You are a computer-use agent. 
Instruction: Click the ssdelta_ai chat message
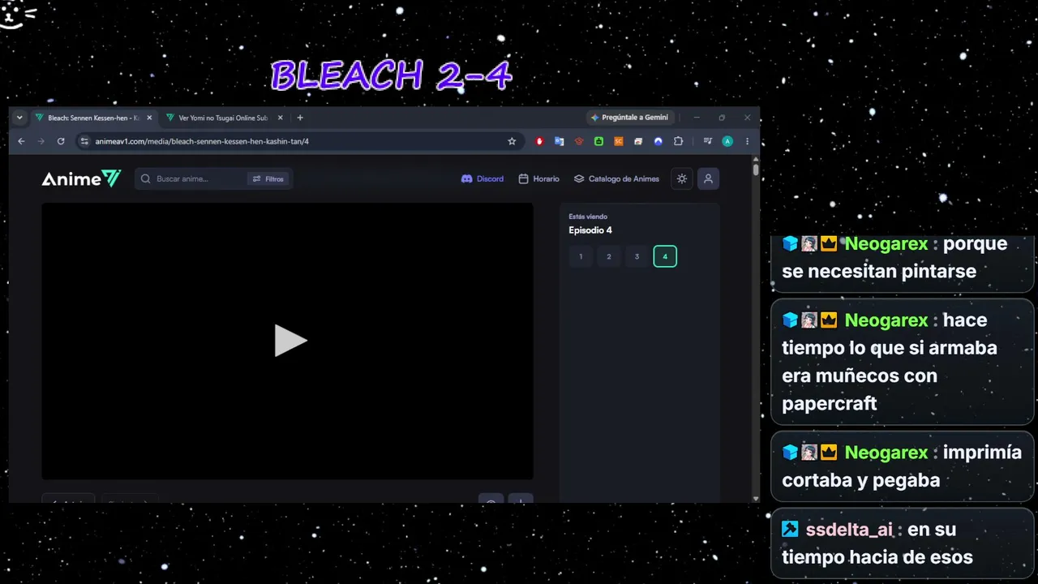(902, 543)
